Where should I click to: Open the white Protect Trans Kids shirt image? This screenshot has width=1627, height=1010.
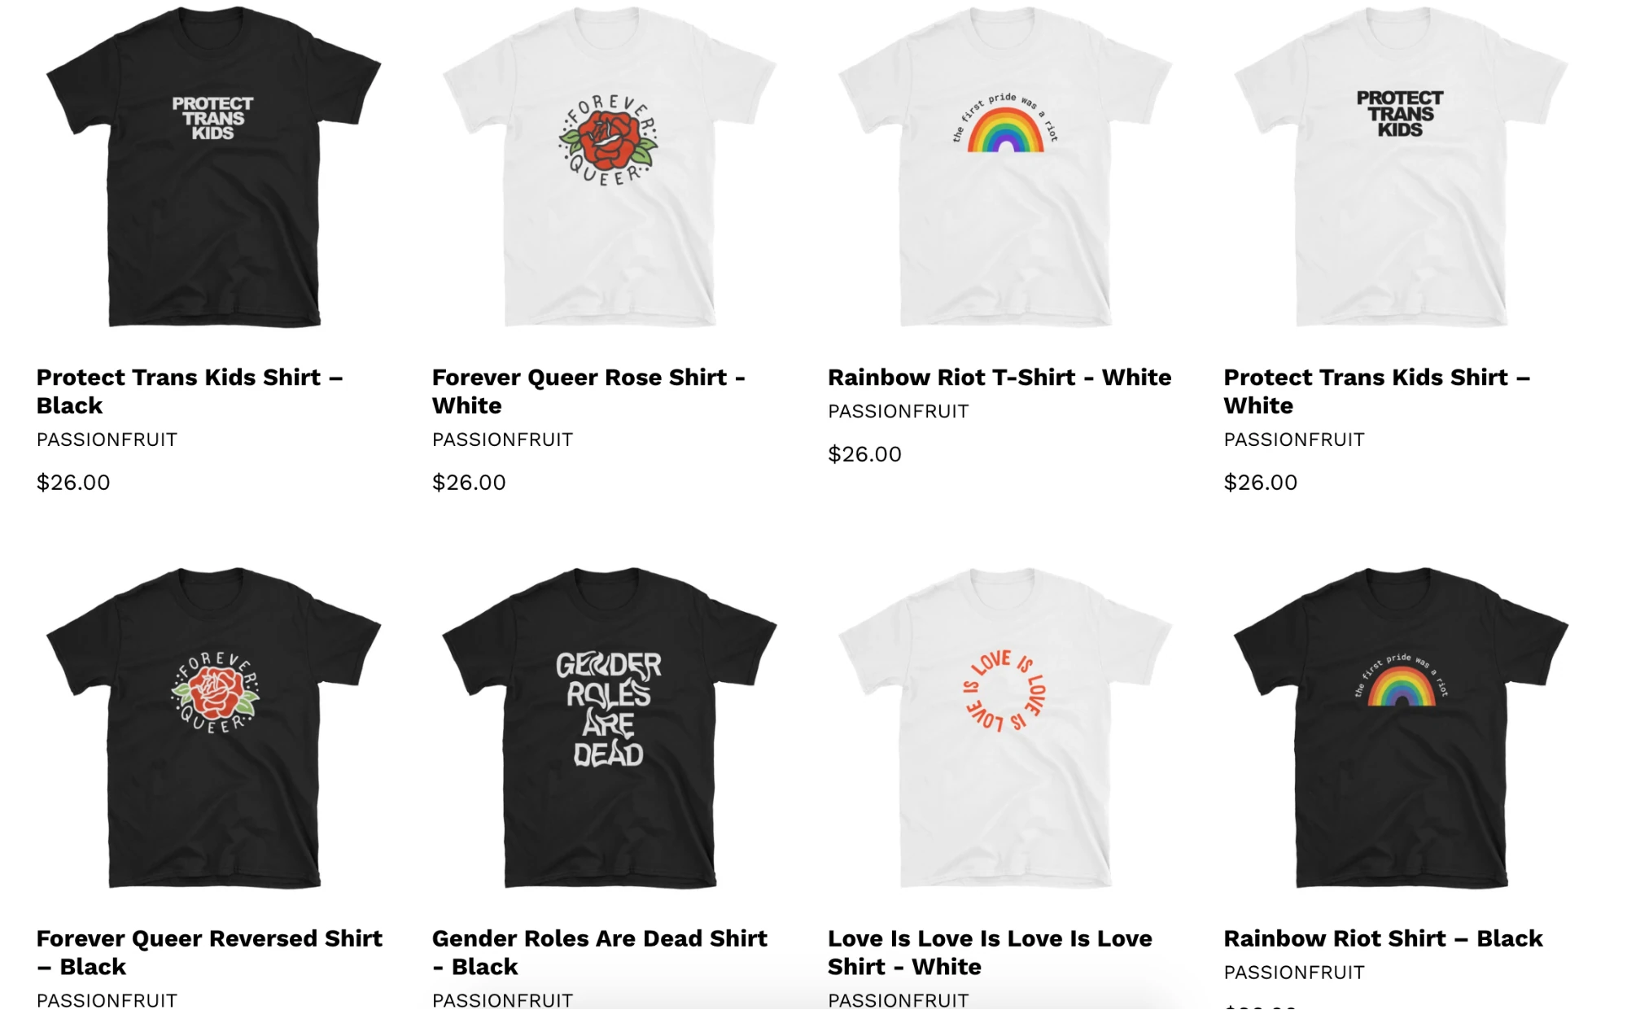tap(1402, 167)
